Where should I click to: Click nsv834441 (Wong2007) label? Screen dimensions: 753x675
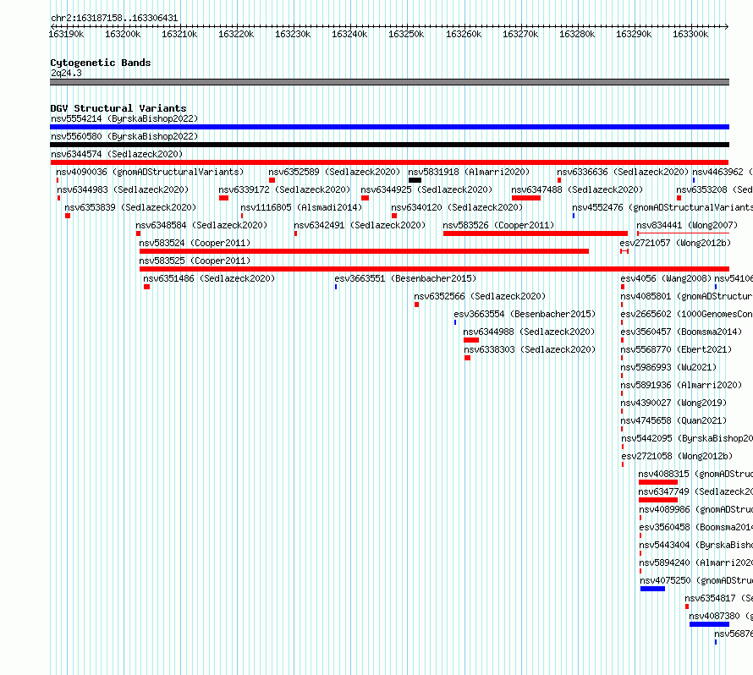point(687,225)
